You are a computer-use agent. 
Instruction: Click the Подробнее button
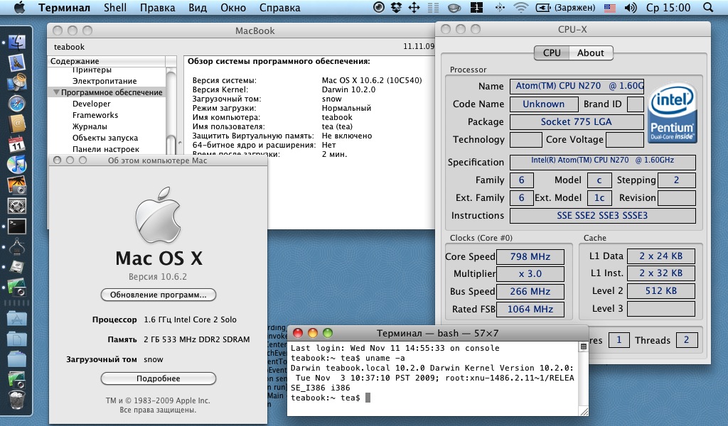159,378
